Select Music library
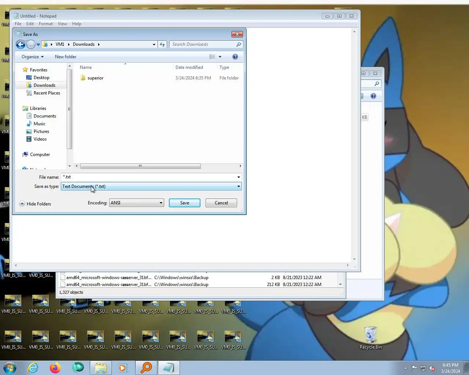Screen dimensions: 469x375 point(40,124)
